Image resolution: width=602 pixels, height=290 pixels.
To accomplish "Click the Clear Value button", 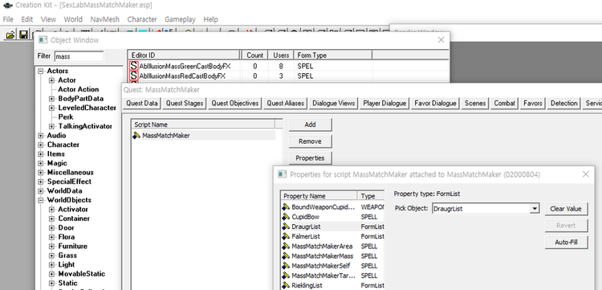I will tap(566, 209).
